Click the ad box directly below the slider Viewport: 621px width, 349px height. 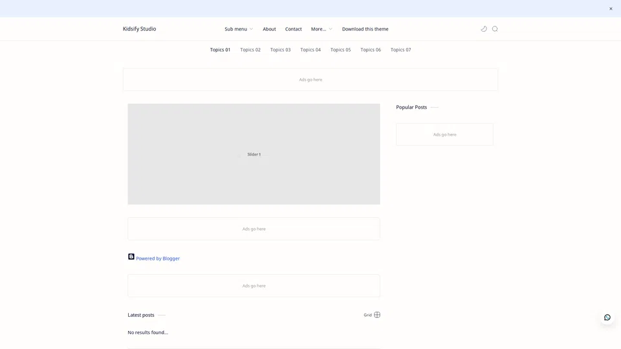point(254,229)
